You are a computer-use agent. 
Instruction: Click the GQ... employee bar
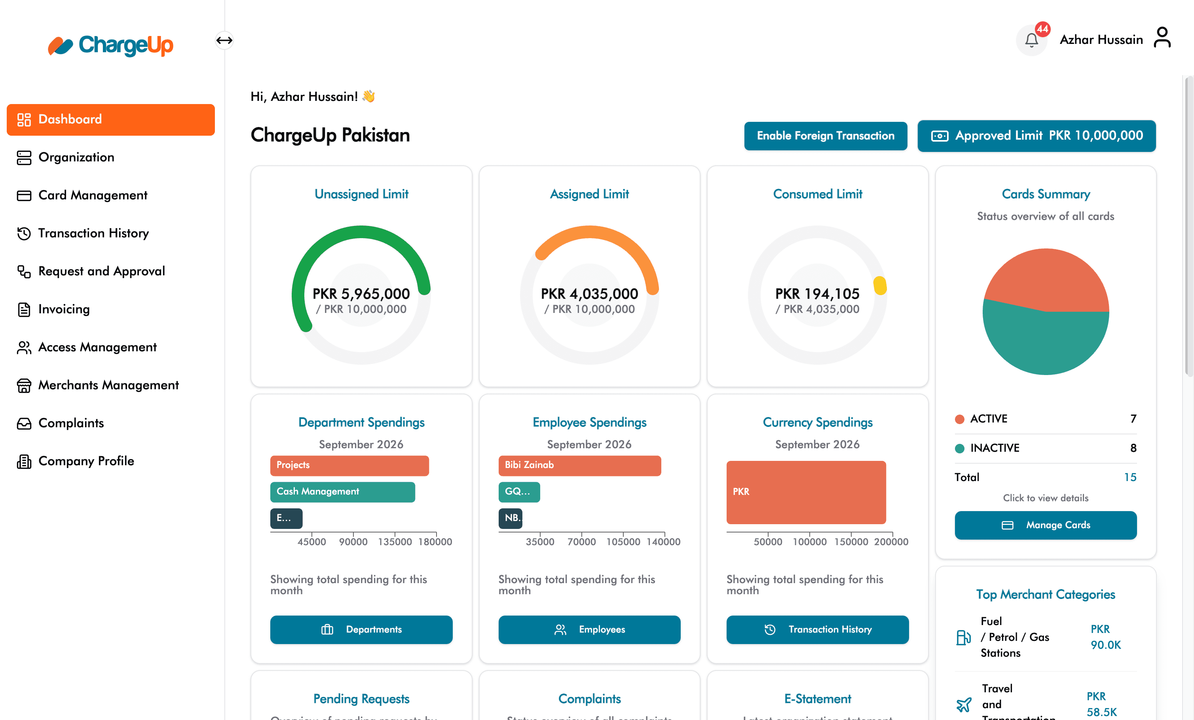click(x=519, y=492)
